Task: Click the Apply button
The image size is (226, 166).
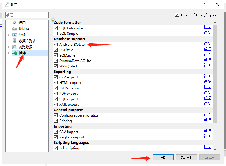Action: point(210,157)
